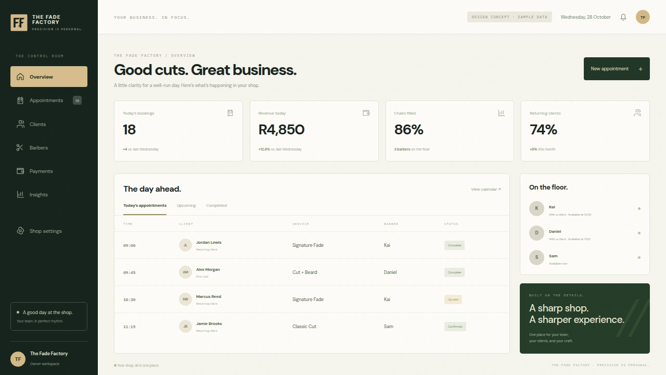The image size is (666, 375).
Task: Click the Up next status badge
Action: [453, 299]
